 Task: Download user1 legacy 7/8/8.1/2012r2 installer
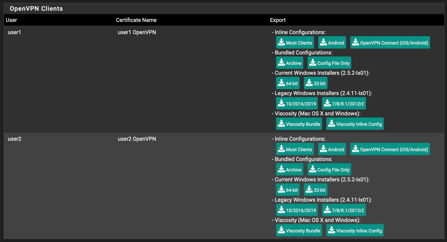344,103
